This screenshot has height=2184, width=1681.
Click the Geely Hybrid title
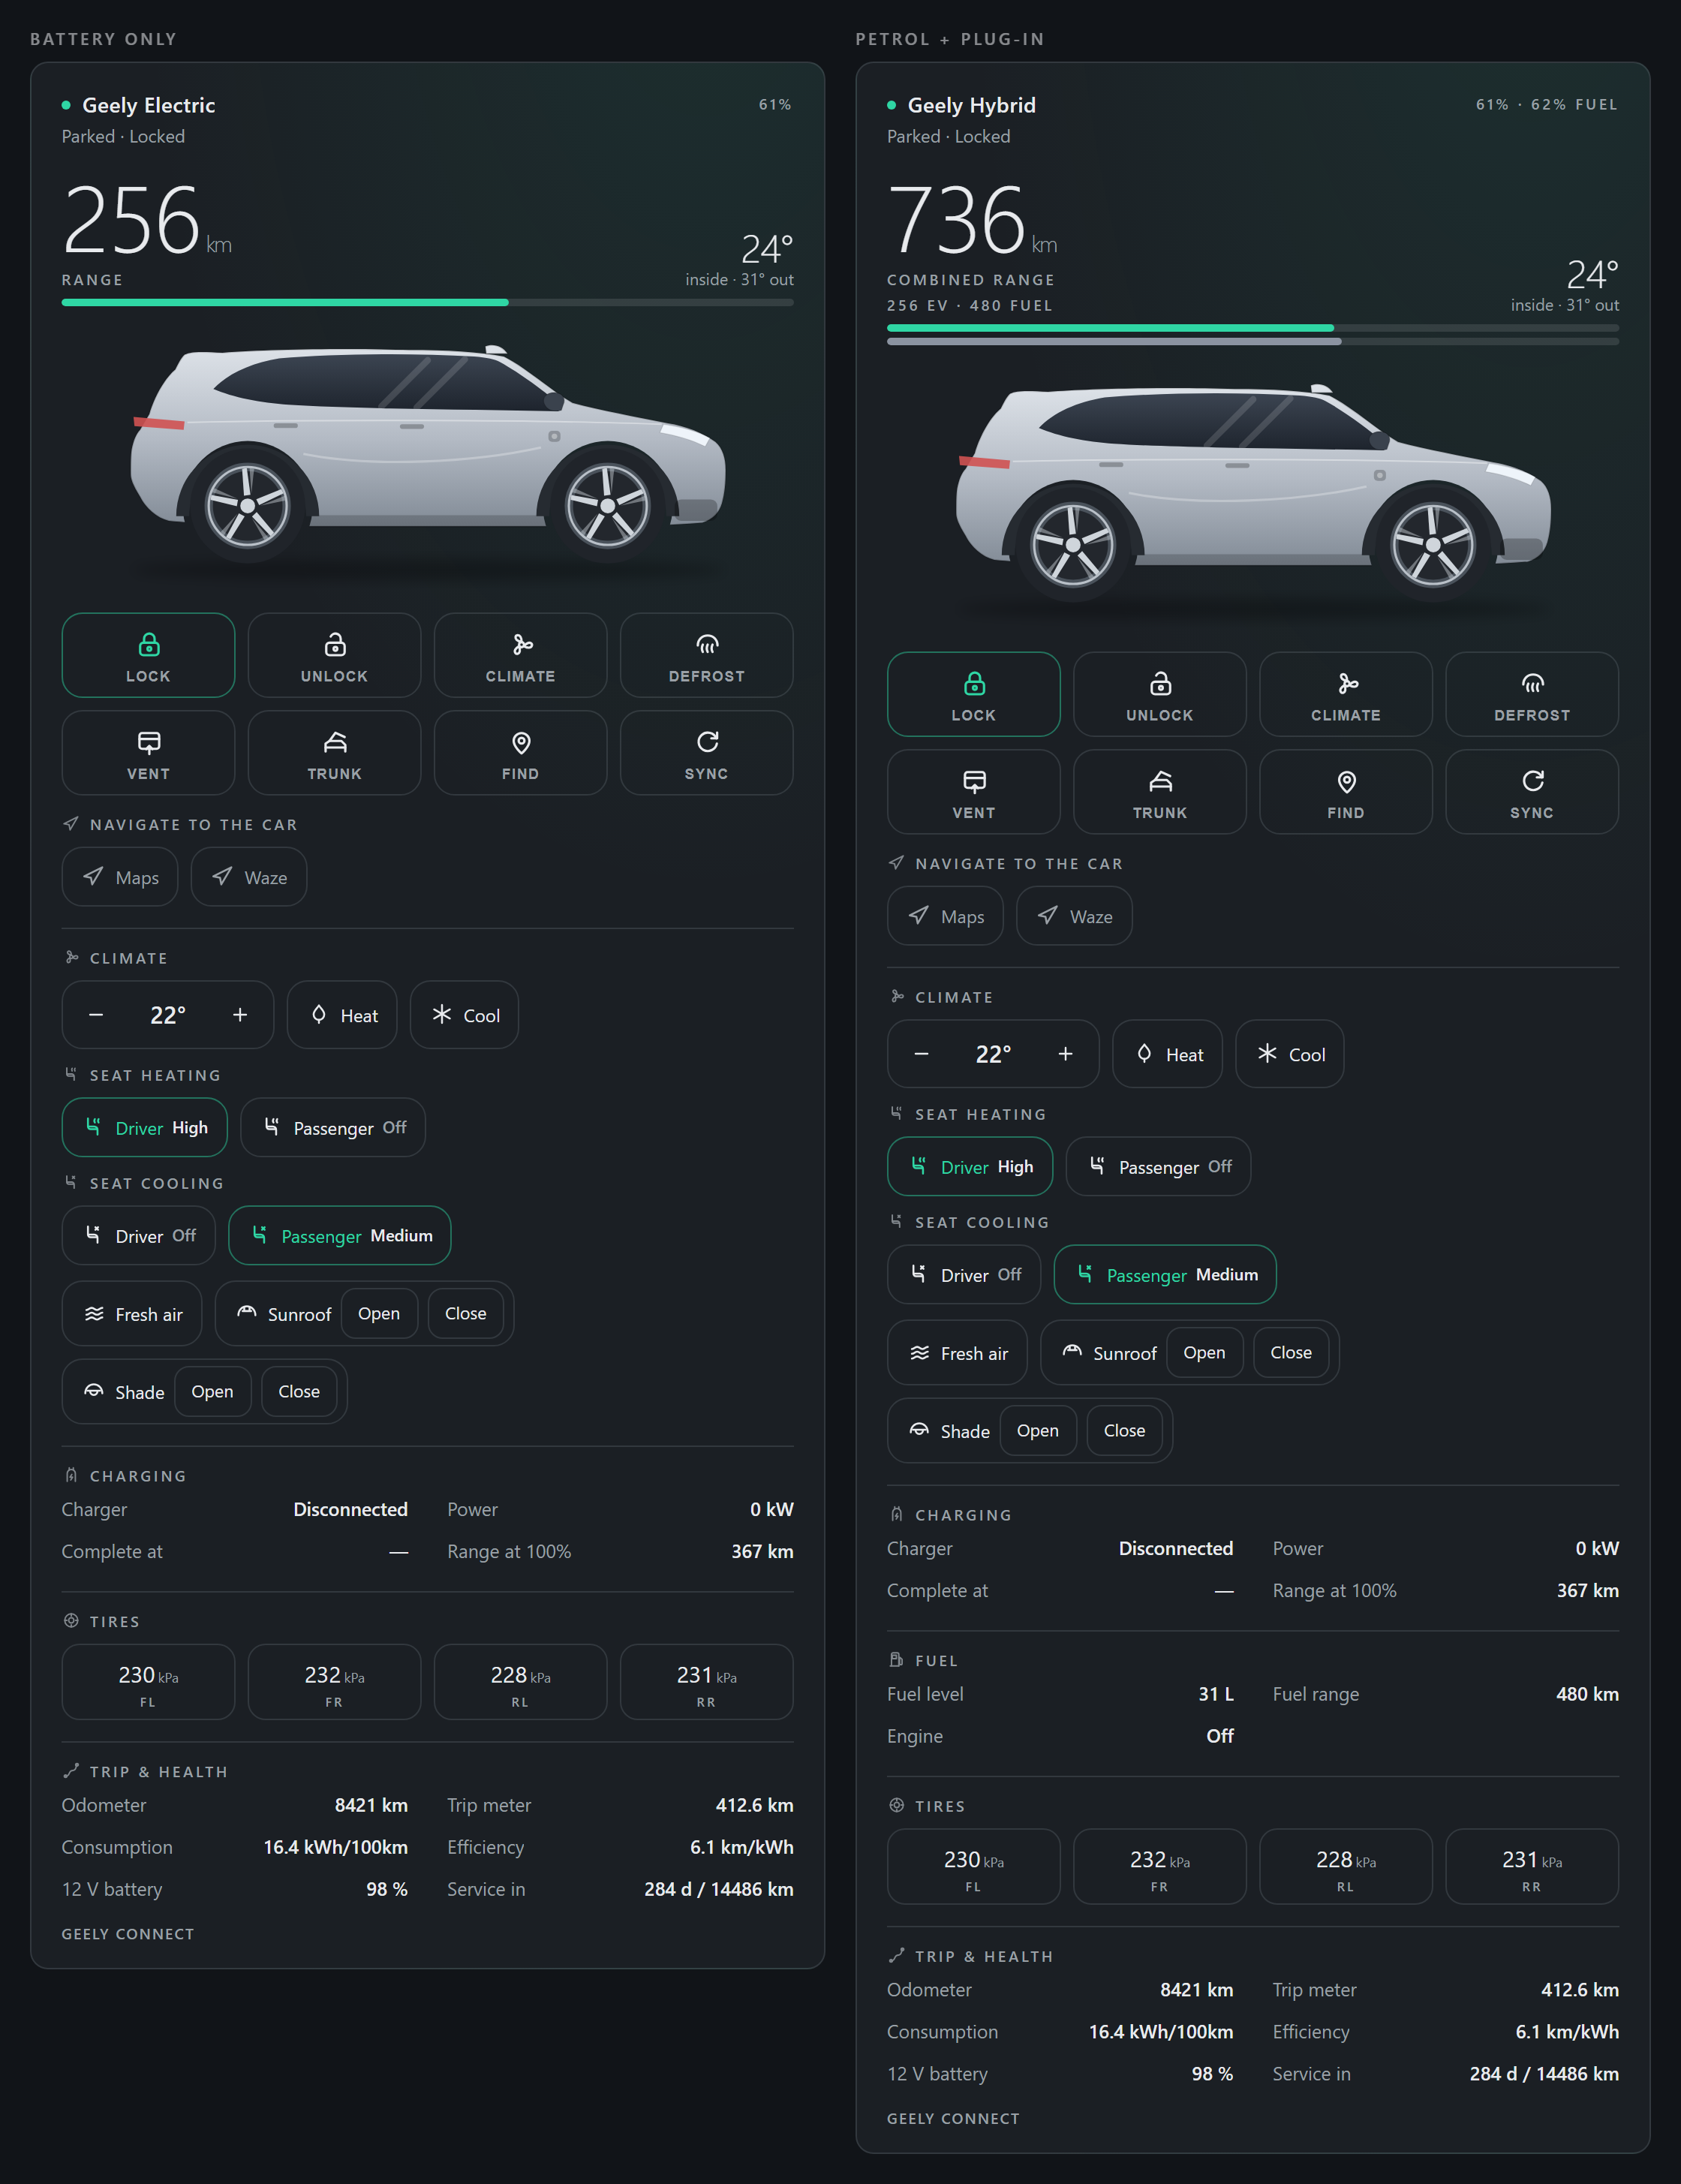point(971,105)
